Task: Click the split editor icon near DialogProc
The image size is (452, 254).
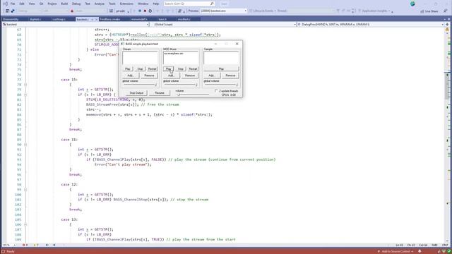Action: (447, 25)
